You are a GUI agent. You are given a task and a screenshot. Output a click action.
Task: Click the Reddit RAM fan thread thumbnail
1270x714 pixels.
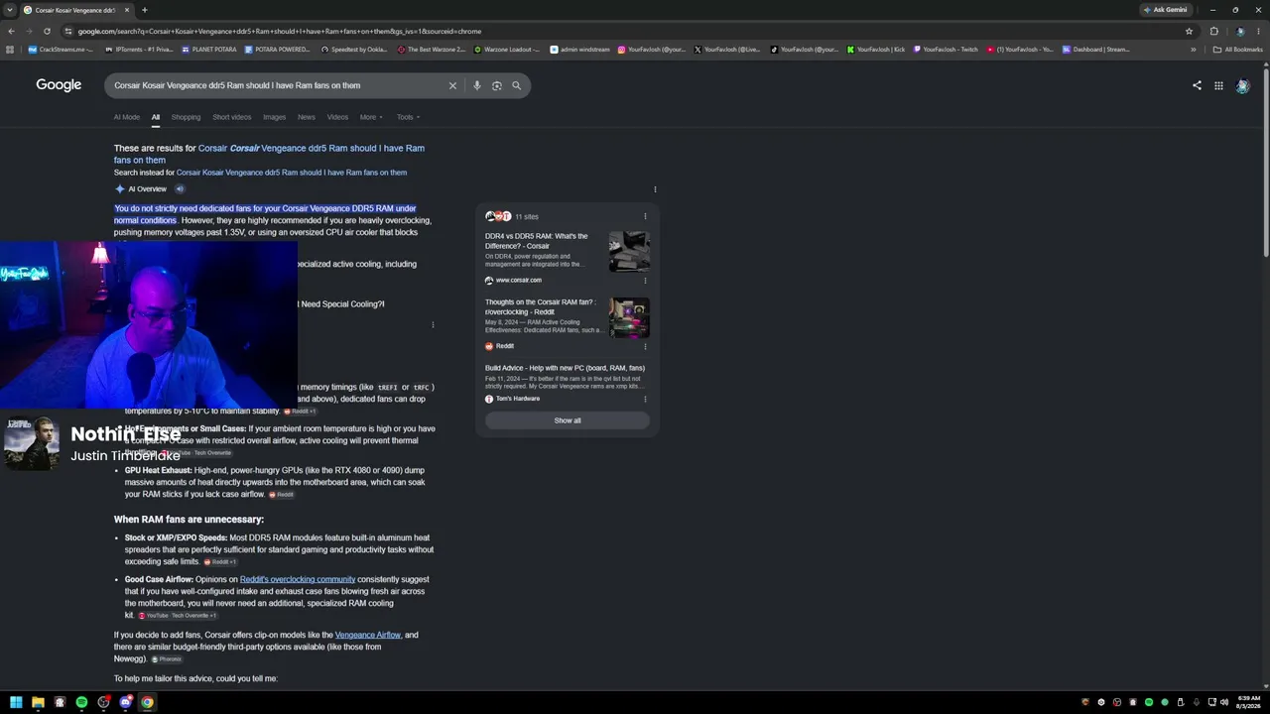(x=629, y=318)
